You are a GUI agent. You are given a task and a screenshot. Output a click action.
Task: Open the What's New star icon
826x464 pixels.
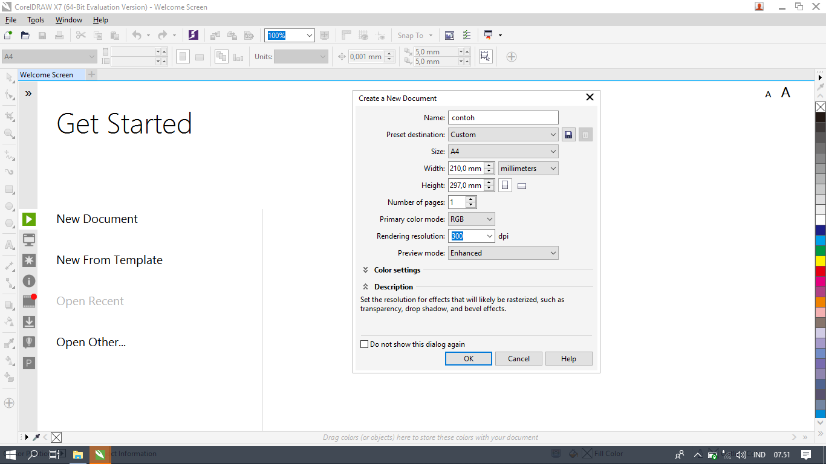click(29, 260)
